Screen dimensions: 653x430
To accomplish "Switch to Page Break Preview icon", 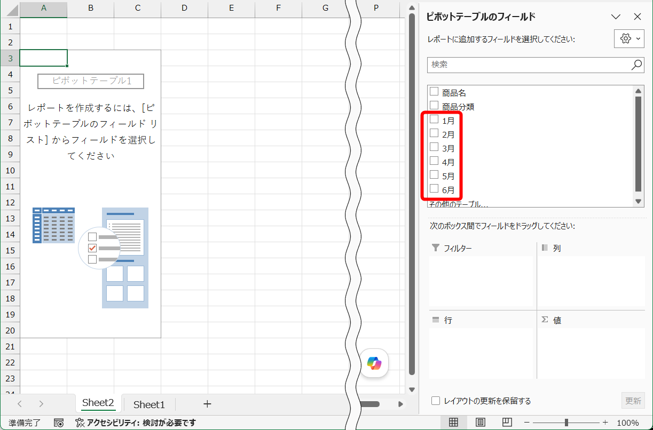I will click(507, 423).
